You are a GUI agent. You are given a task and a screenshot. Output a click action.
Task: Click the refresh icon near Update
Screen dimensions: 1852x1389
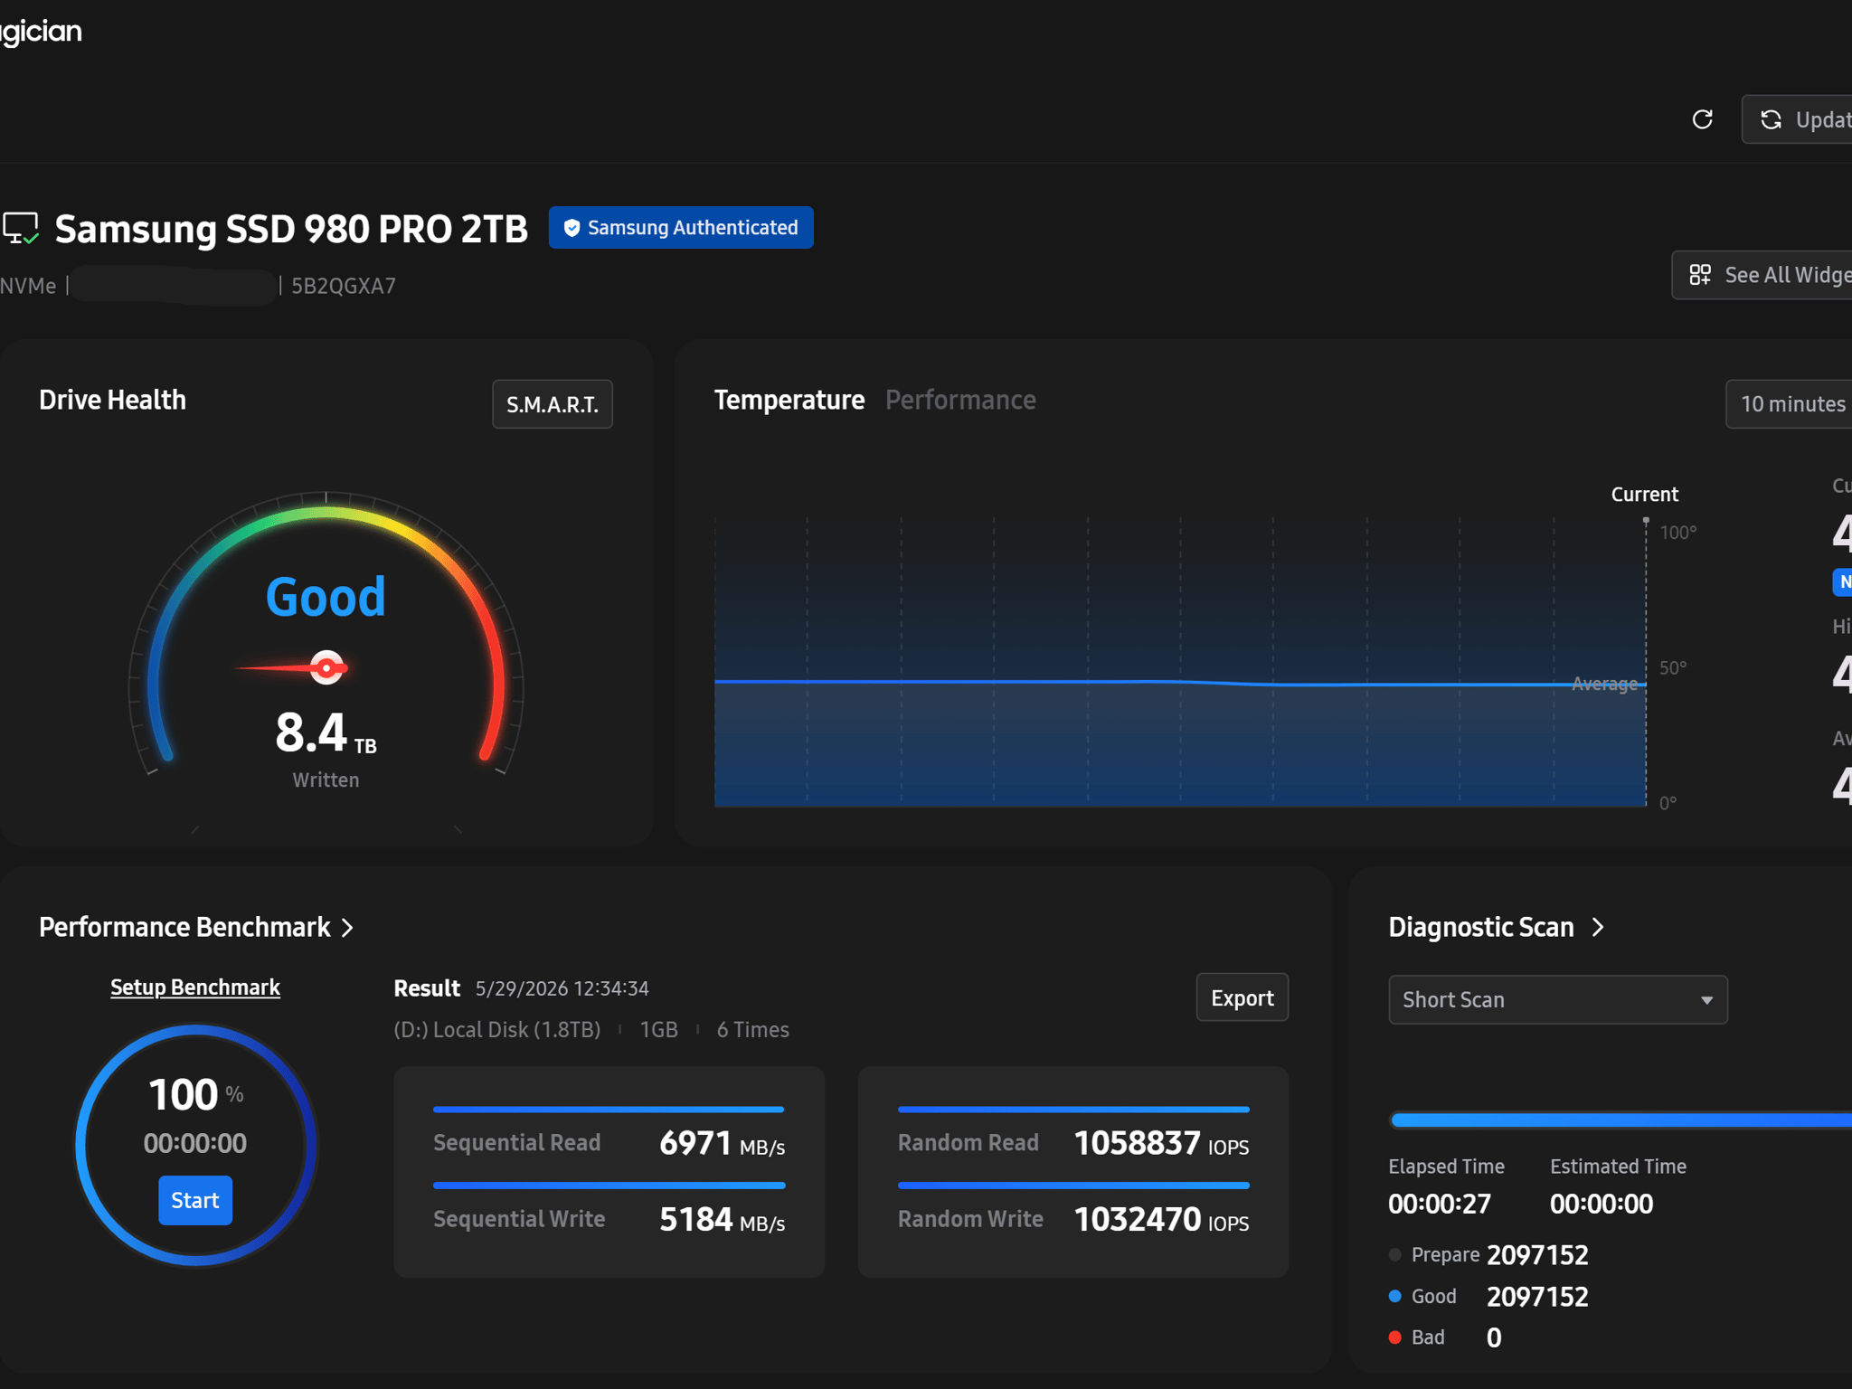1702,119
